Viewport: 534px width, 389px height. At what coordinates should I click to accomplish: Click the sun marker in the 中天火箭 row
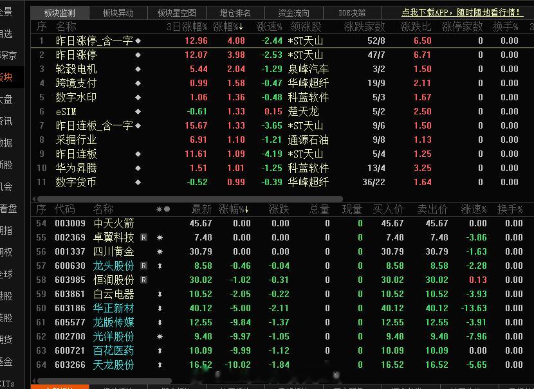click(x=160, y=223)
